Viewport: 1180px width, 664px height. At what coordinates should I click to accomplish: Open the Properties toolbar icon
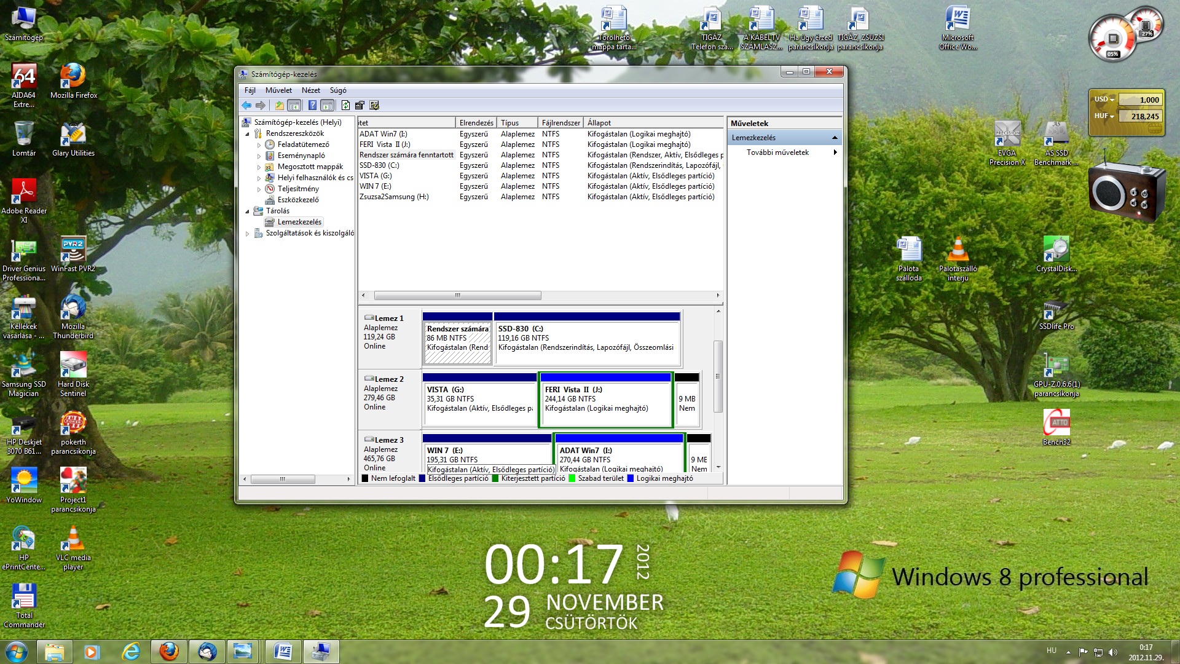point(360,105)
